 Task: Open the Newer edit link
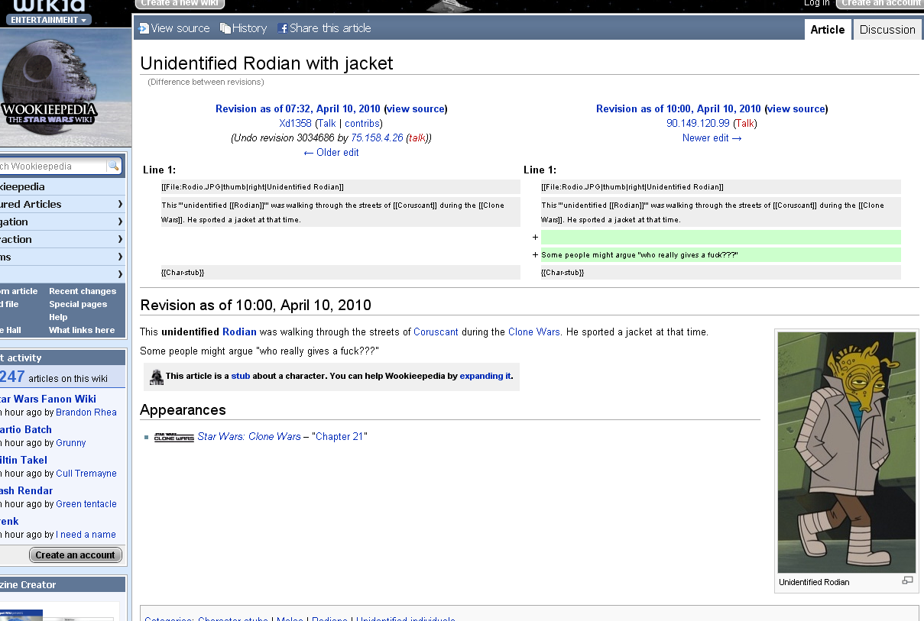712,138
